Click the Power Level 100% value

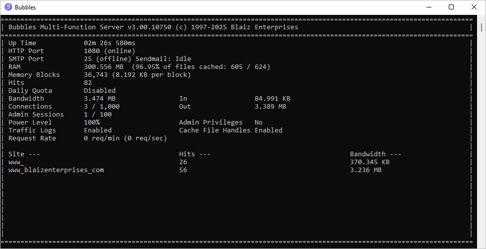[91, 123]
